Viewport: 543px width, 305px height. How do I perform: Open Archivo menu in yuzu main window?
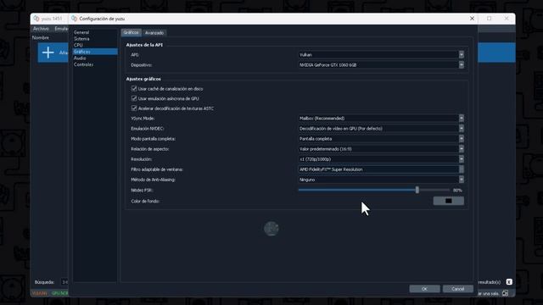pyautogui.click(x=41, y=29)
